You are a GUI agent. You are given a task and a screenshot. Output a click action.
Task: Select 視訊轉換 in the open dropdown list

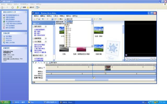(69, 23)
